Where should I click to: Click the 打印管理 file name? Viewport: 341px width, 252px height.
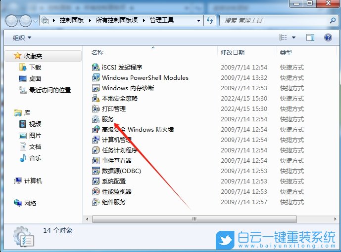coord(114,109)
